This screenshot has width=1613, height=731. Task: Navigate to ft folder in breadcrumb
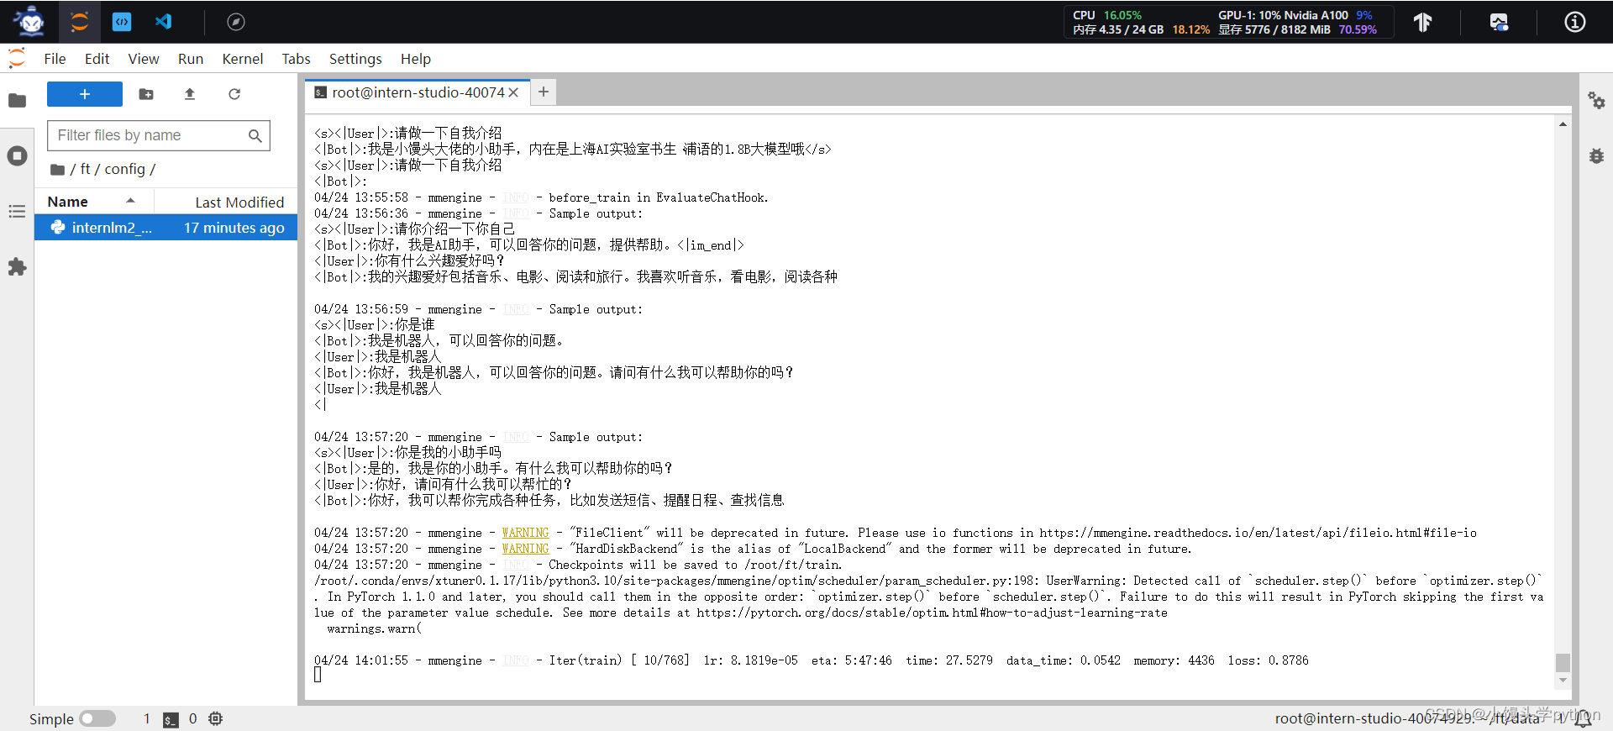85,169
